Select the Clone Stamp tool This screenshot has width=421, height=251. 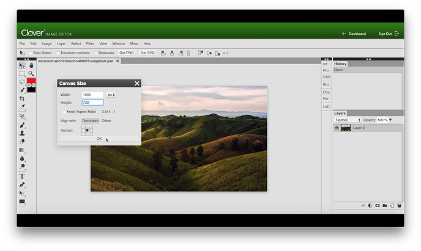pyautogui.click(x=22, y=133)
